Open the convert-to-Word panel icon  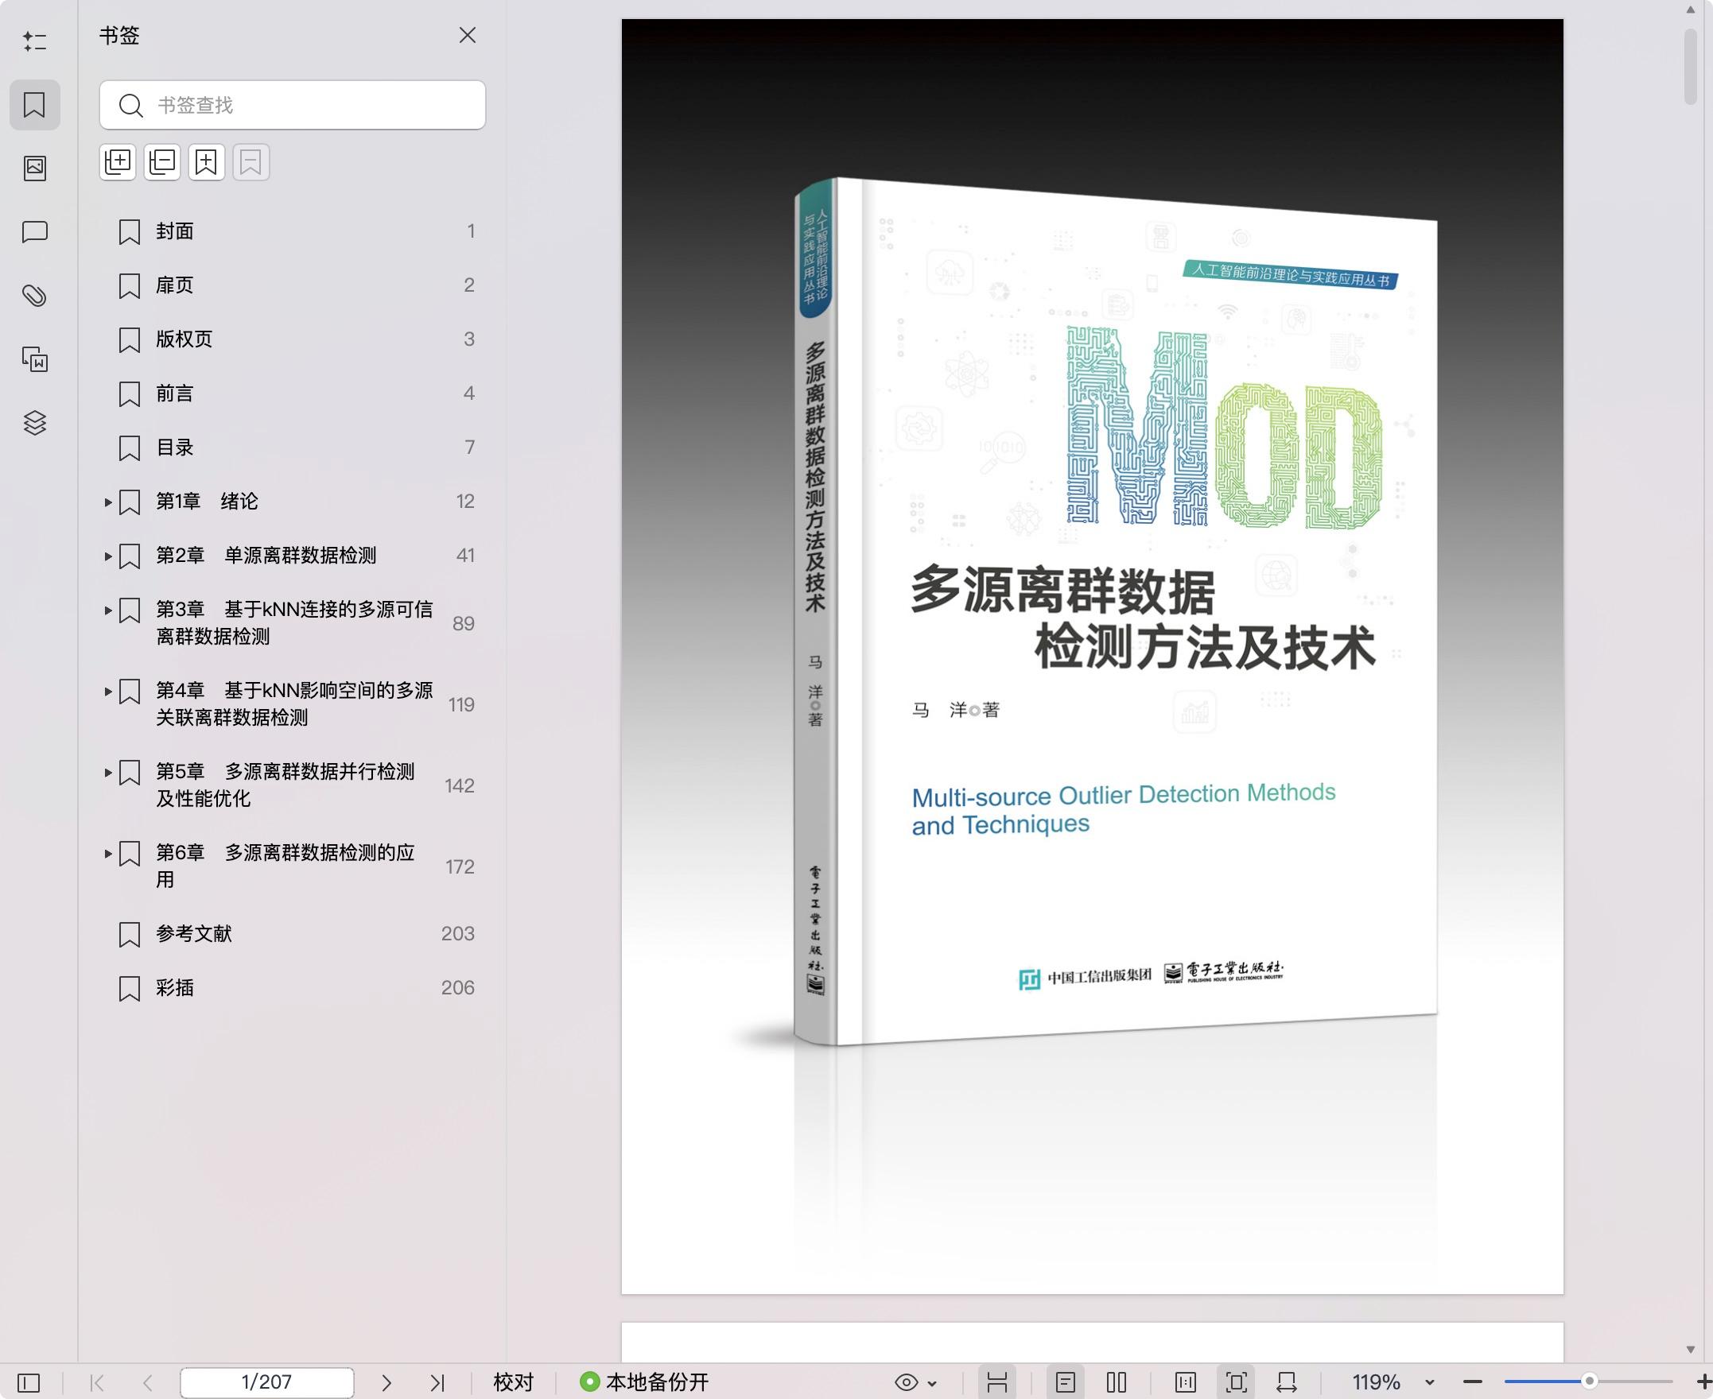click(x=35, y=359)
